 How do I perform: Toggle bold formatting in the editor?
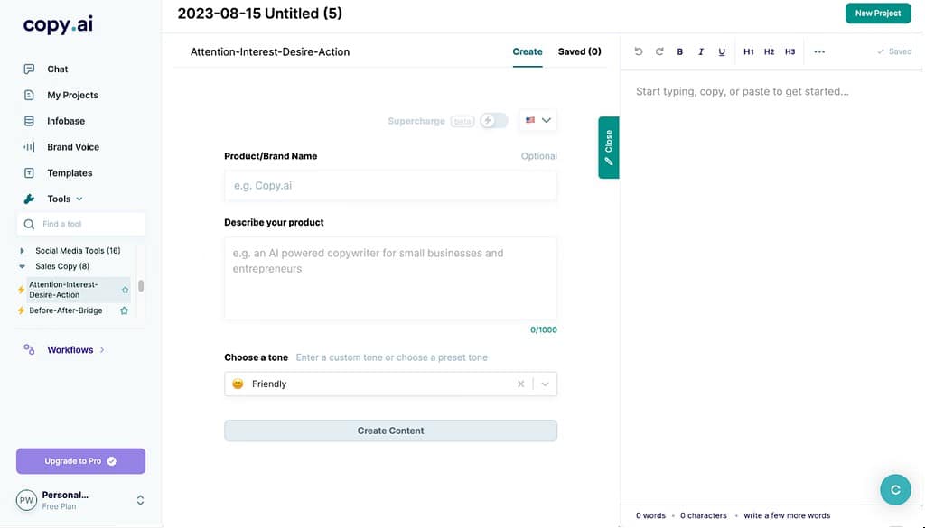tap(680, 51)
